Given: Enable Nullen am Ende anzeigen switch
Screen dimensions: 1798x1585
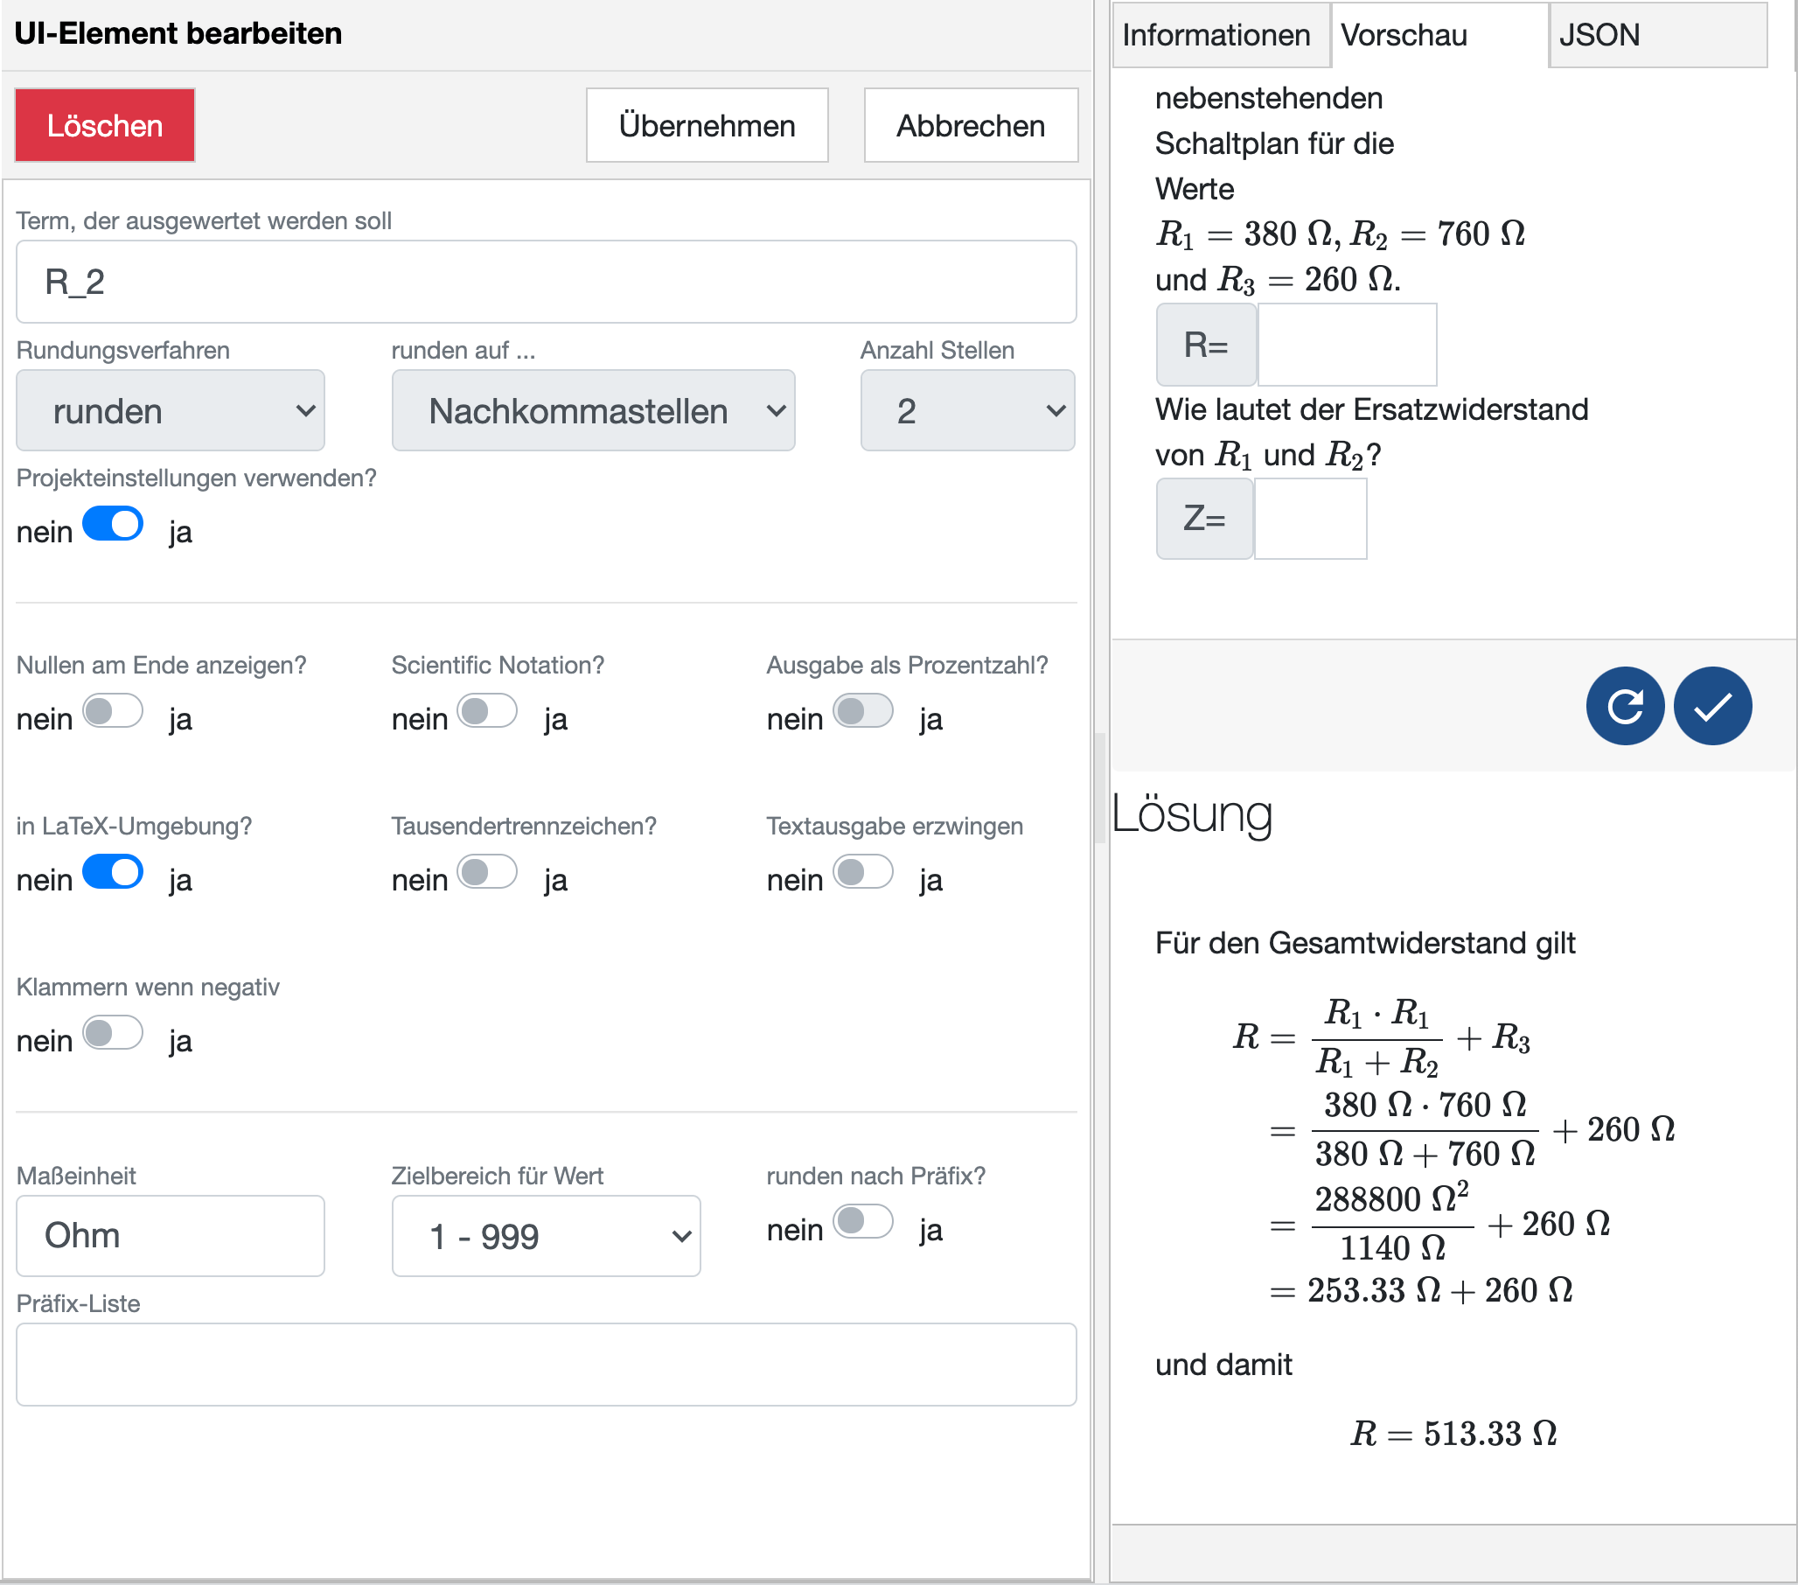Looking at the screenshot, I should 113,711.
